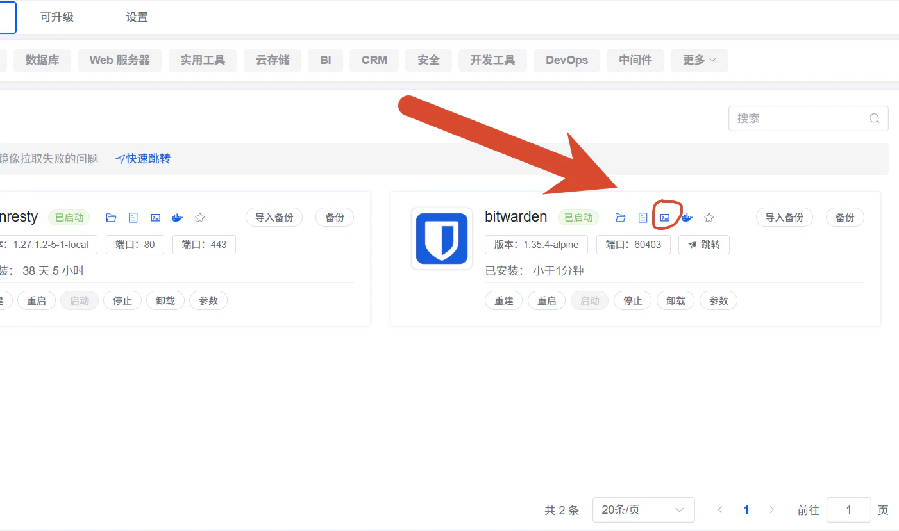Click openresty 端口: 80 tag
The height and width of the screenshot is (531, 899).
tap(135, 245)
